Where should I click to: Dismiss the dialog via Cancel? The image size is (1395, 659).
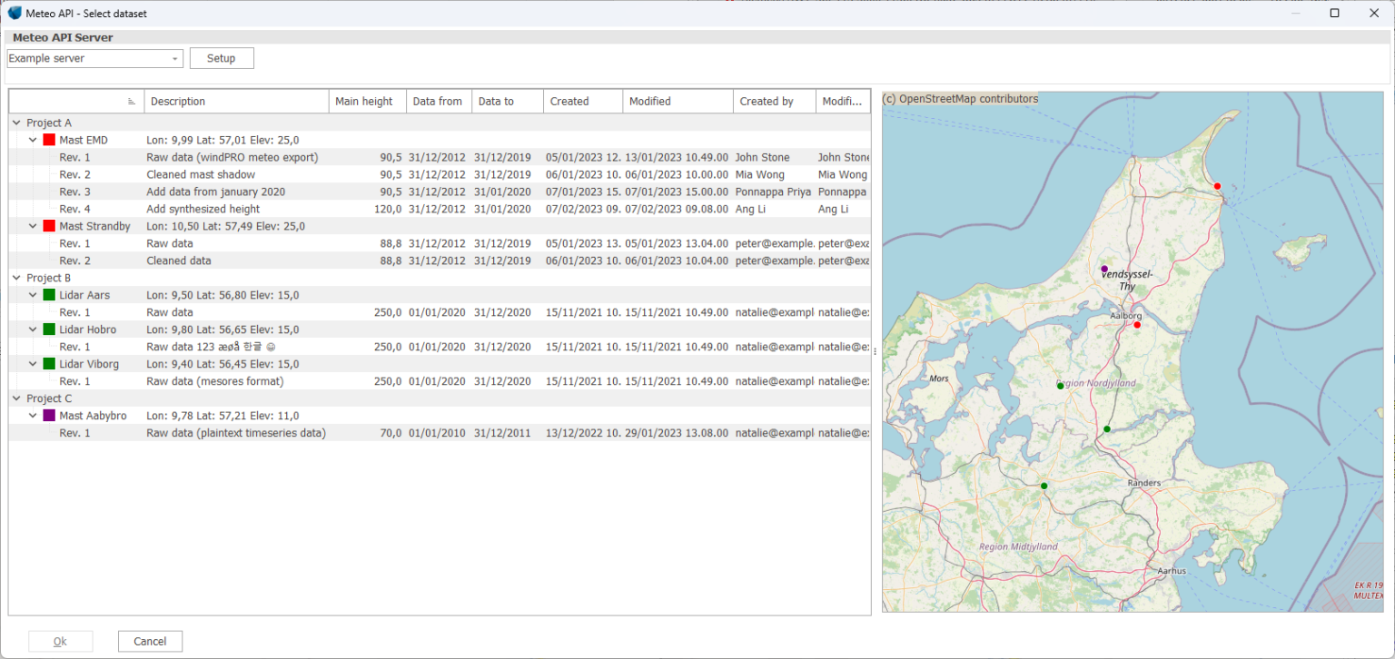(150, 641)
